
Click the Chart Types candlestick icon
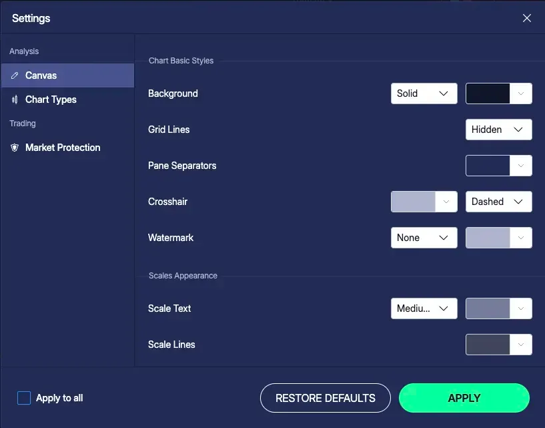pyautogui.click(x=15, y=99)
